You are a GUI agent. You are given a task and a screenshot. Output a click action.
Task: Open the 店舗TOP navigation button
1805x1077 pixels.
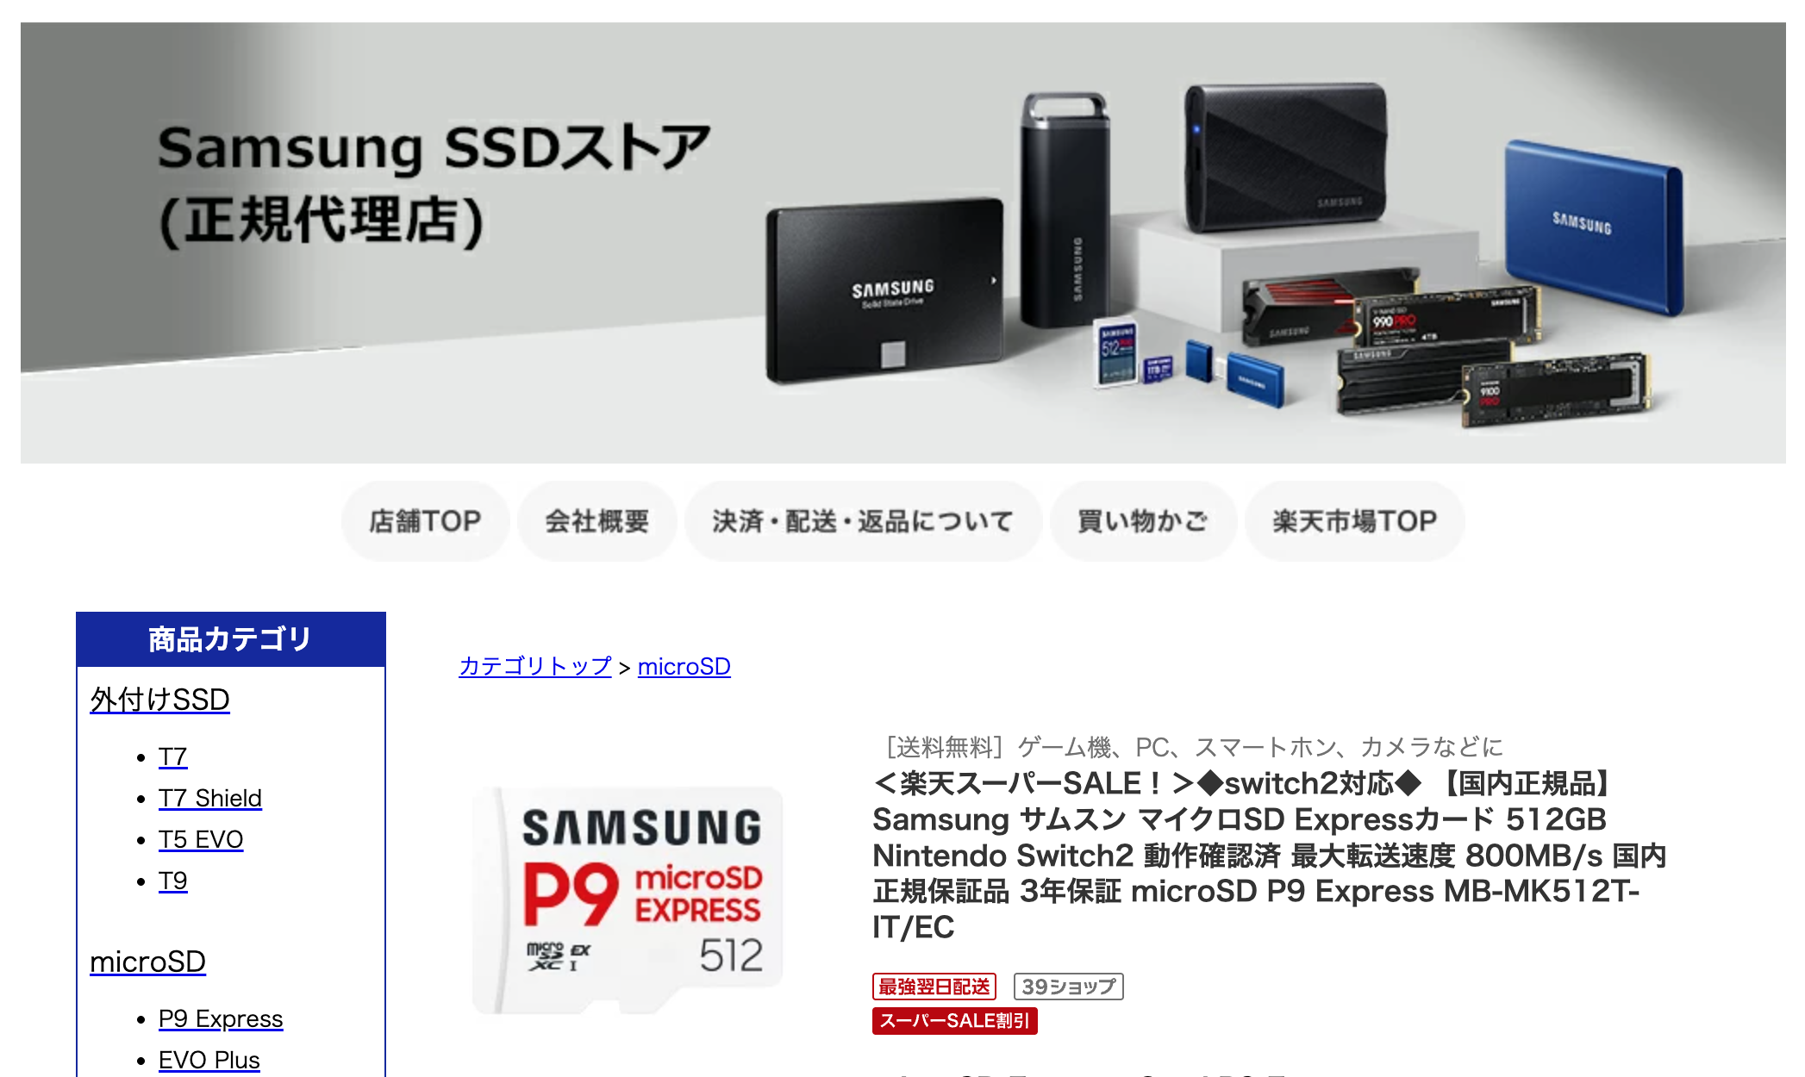[x=425, y=521]
